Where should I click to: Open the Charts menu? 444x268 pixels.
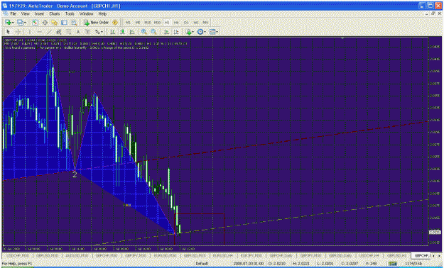point(55,13)
